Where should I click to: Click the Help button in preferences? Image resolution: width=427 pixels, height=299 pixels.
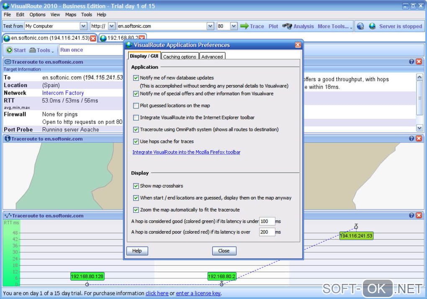[137, 251]
